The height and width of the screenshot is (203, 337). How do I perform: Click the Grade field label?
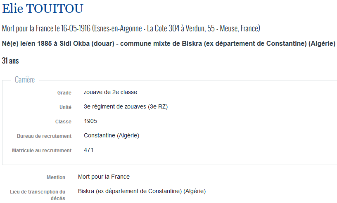64,93
